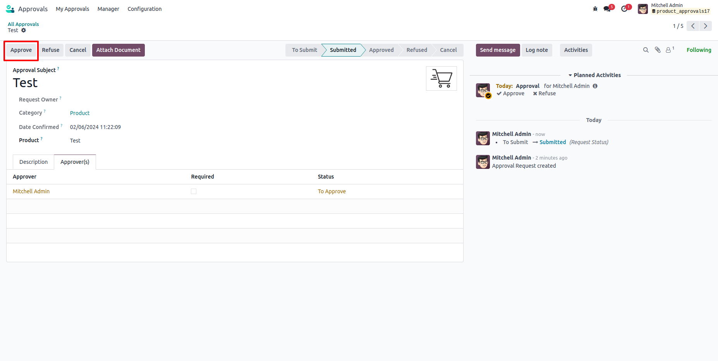Sort by the Approver column header

24,177
